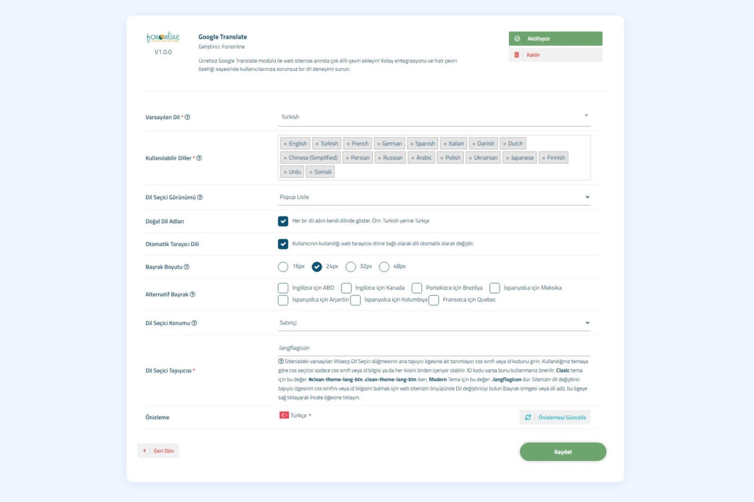Toggle the Otomatik Tarayıcı Dili checkbox

tap(283, 244)
